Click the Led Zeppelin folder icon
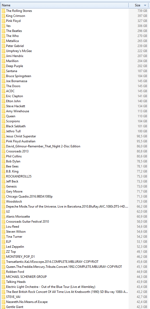Screen dimensions: 150x309 pyautogui.click(x=3, y=246)
